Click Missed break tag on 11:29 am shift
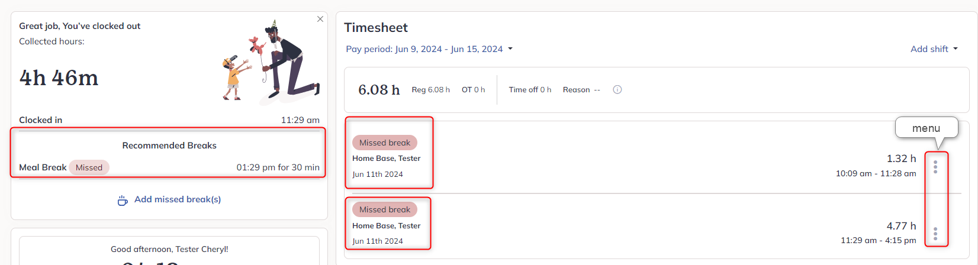Image resolution: width=978 pixels, height=265 pixels. click(x=385, y=209)
